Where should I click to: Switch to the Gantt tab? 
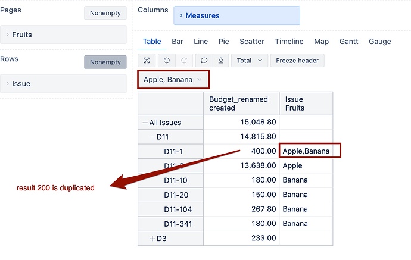[x=348, y=42]
